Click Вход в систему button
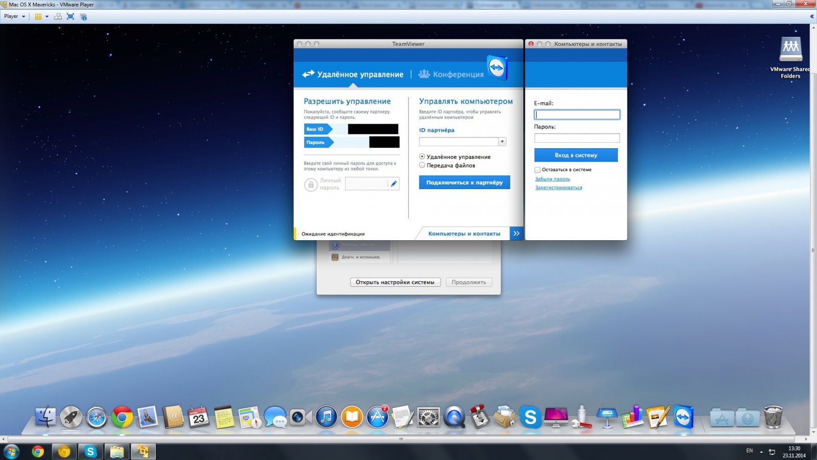This screenshot has height=460, width=817. [x=576, y=155]
